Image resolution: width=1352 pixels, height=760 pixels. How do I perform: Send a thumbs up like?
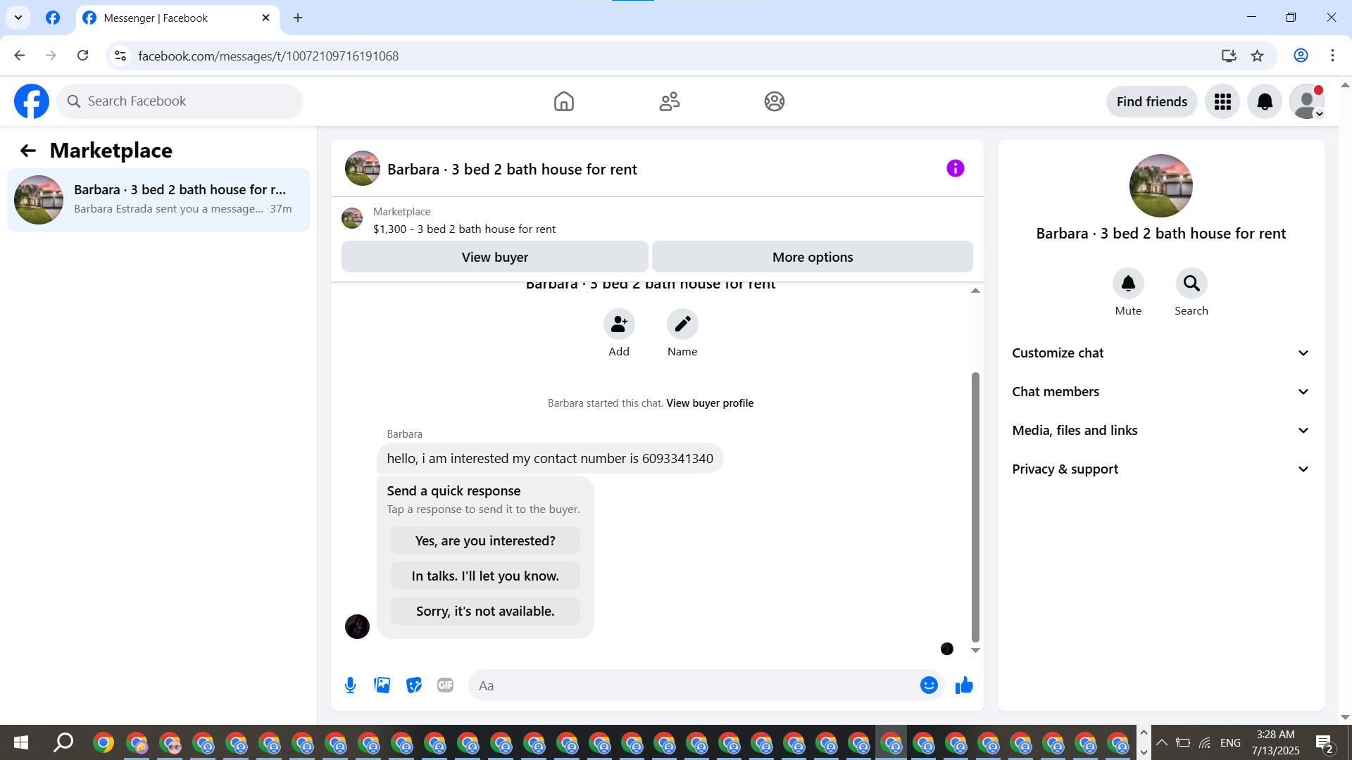(x=964, y=685)
